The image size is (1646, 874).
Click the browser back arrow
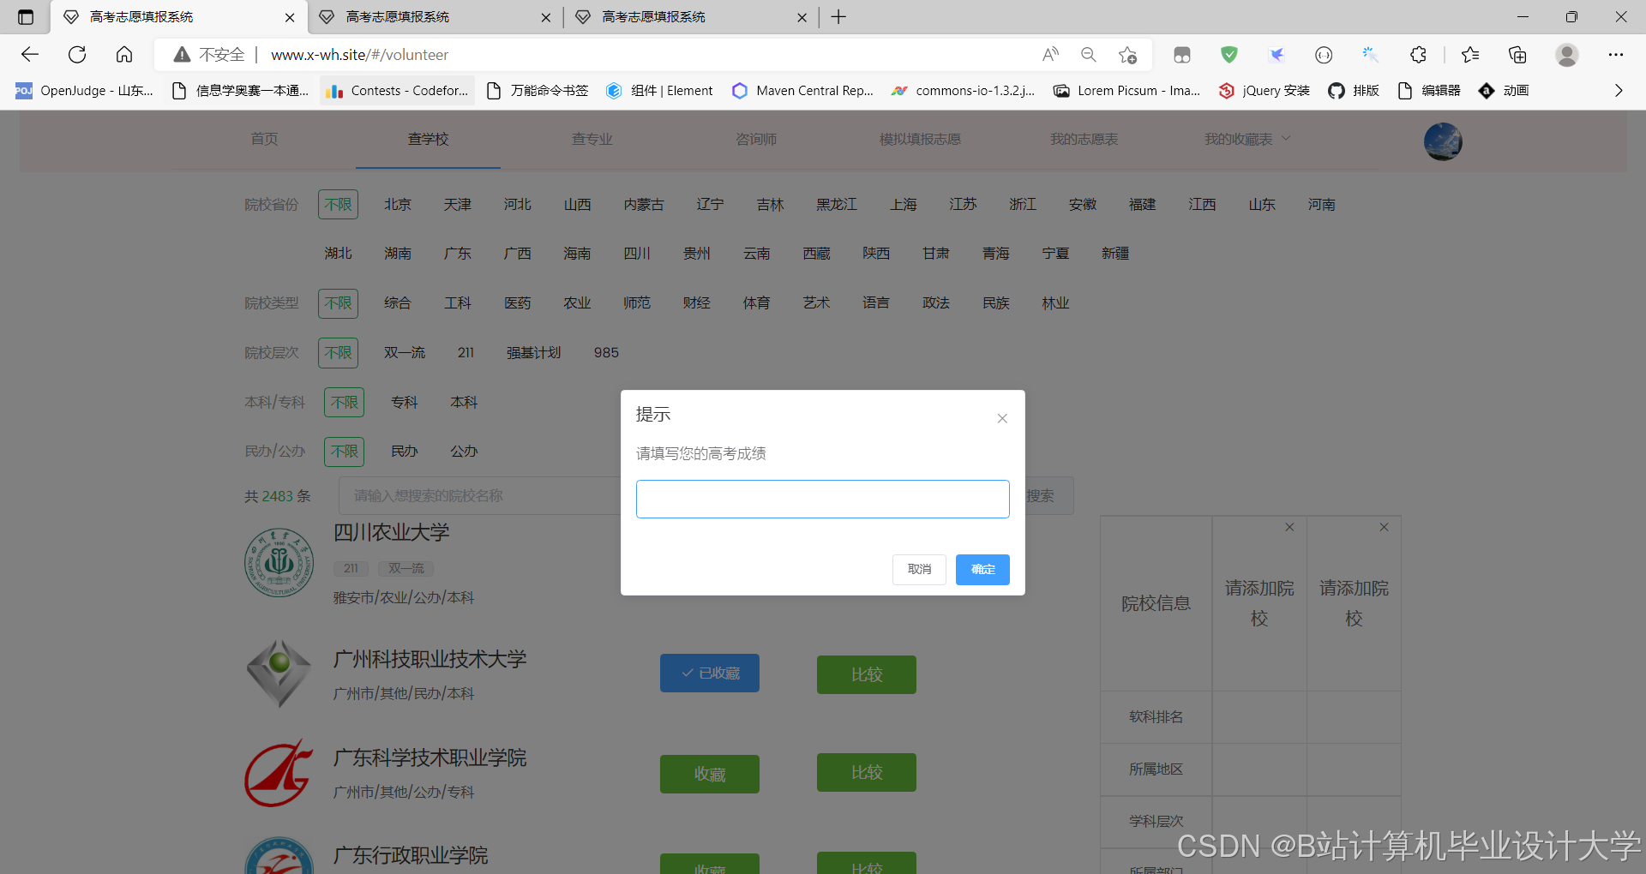point(30,55)
